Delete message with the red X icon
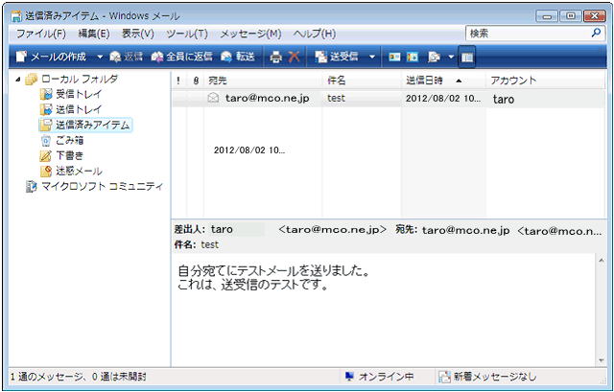 pos(294,58)
